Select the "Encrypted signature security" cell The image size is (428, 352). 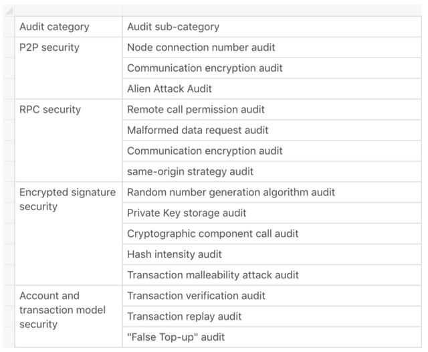(x=68, y=234)
